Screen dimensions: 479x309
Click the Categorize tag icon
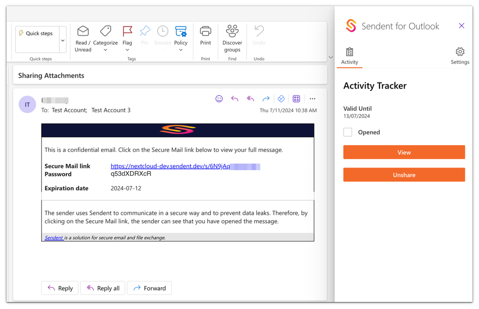(105, 31)
